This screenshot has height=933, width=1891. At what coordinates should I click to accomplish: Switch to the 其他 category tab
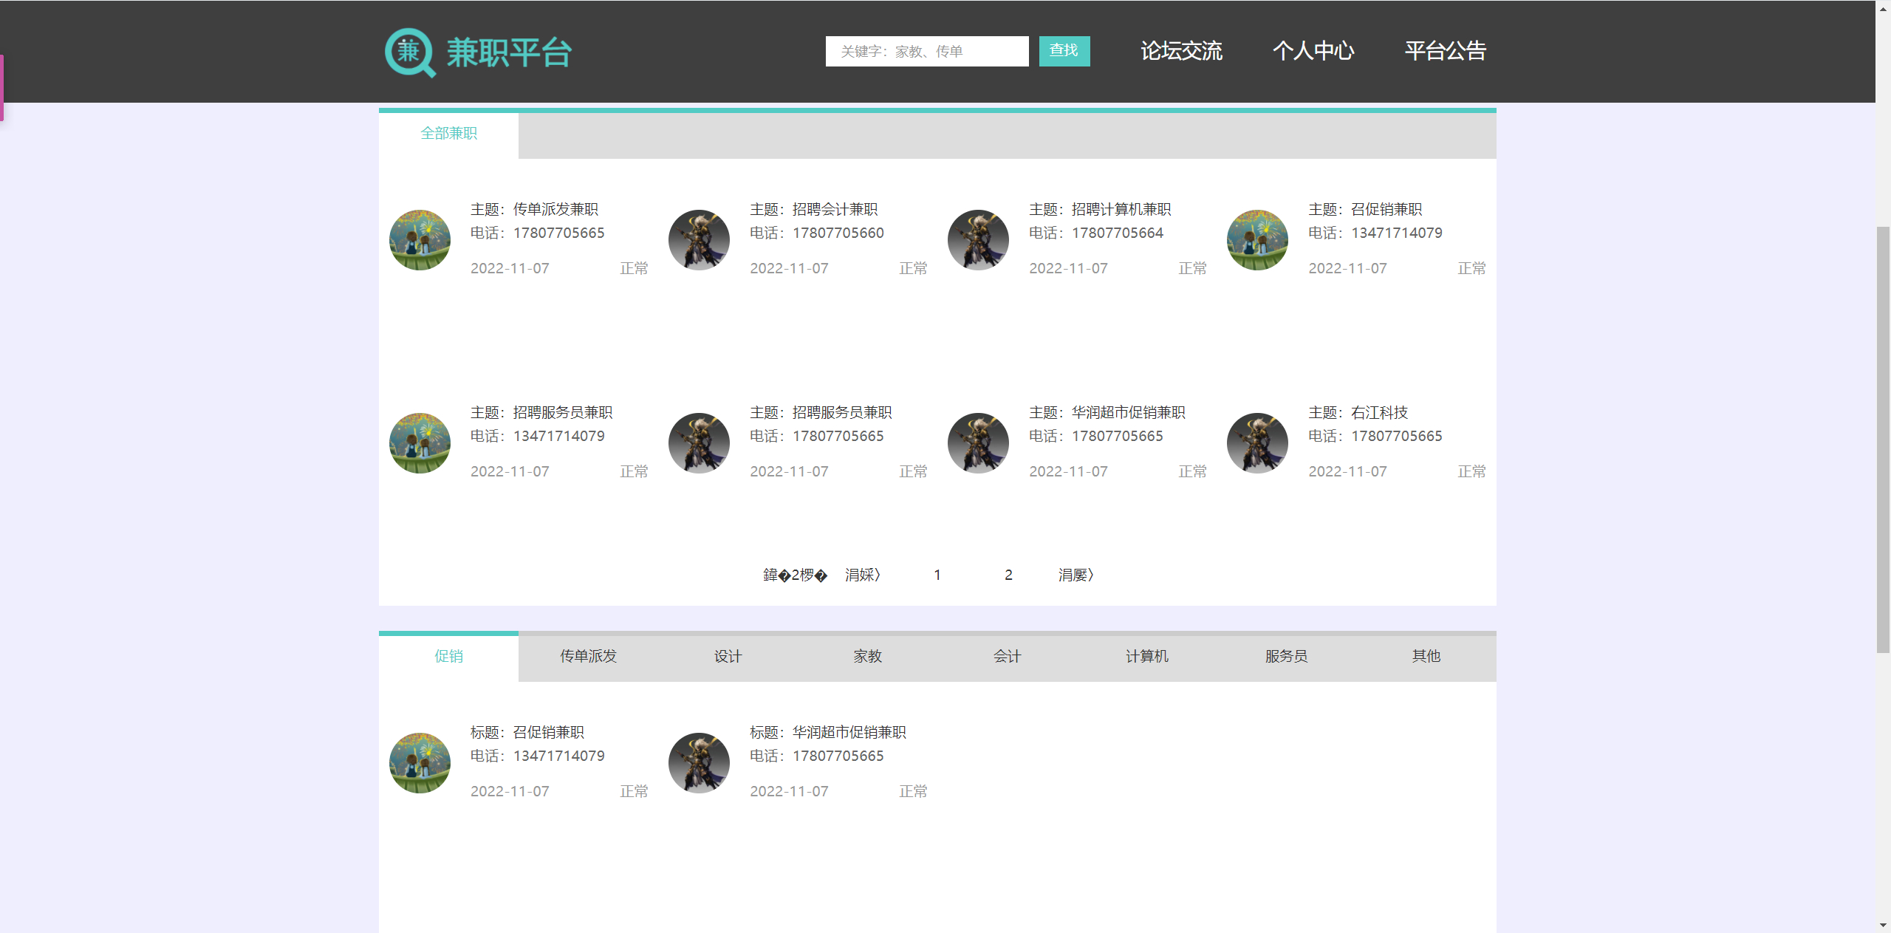click(x=1426, y=655)
